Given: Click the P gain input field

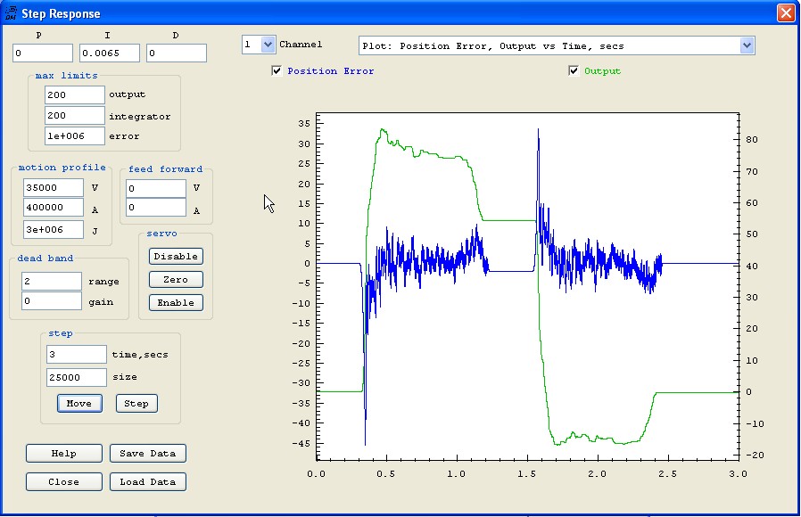Looking at the screenshot, I should tap(42, 53).
